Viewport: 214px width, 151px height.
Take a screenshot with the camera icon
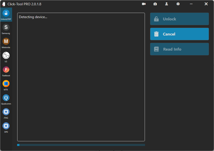(155, 4)
